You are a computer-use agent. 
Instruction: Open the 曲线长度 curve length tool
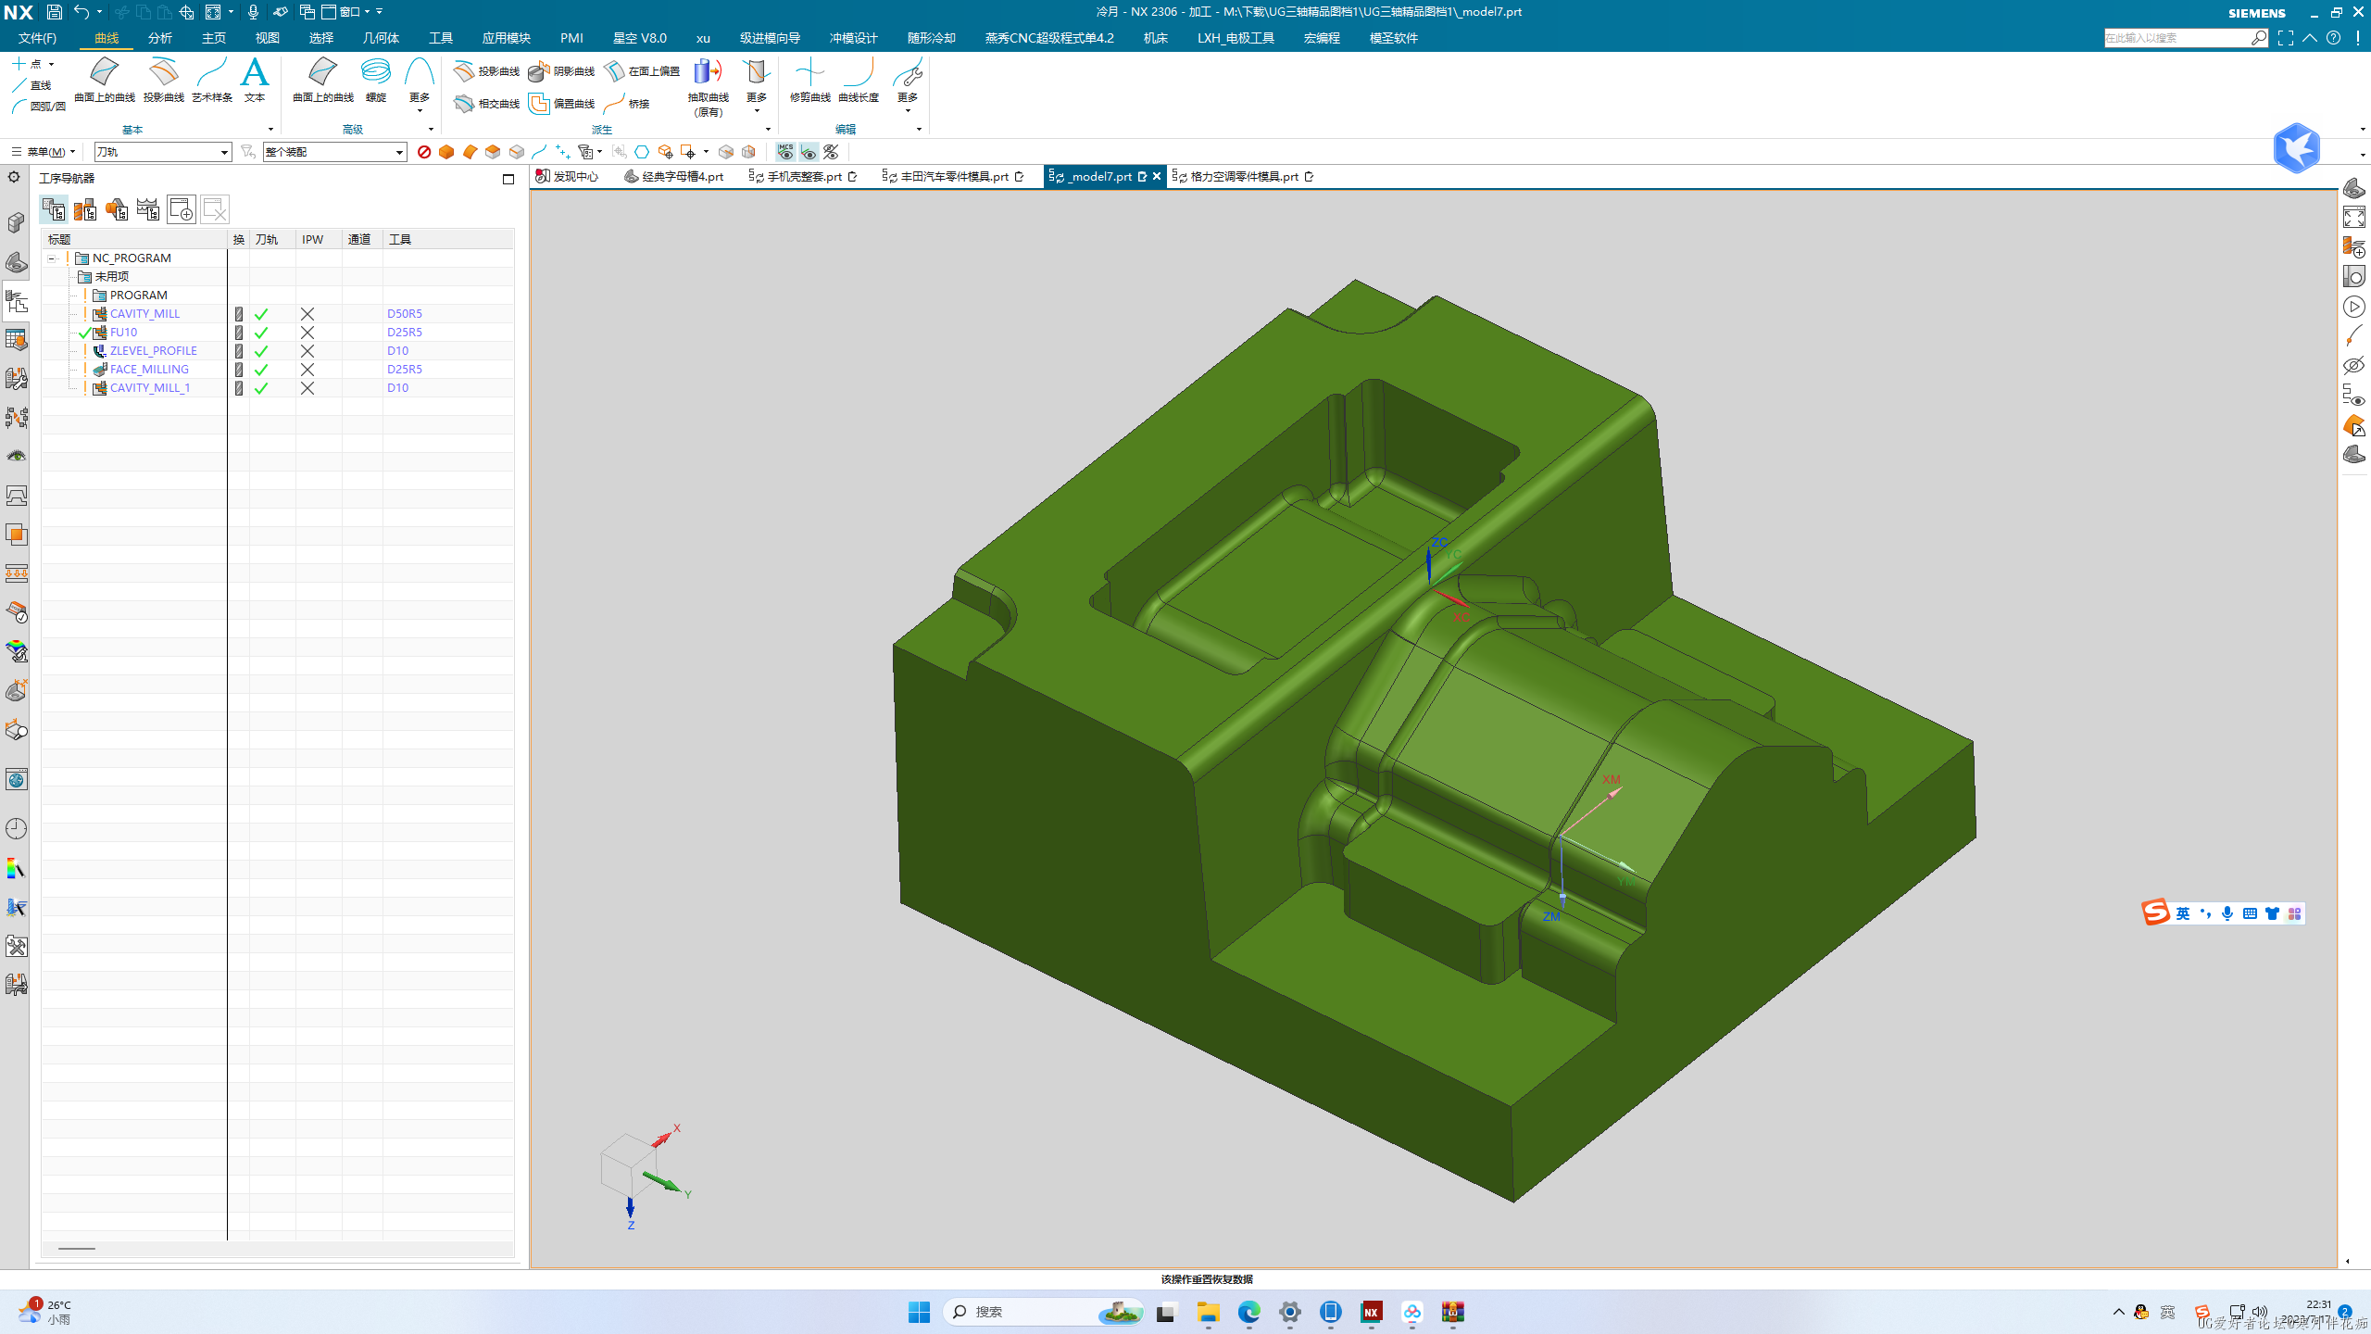coord(859,80)
